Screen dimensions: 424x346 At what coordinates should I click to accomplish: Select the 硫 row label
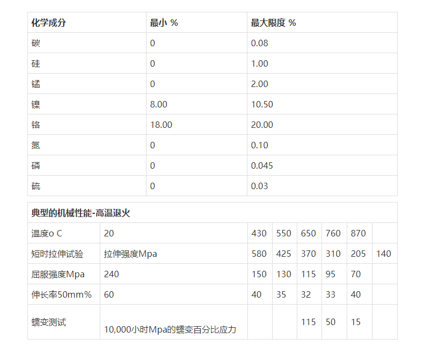coord(36,186)
